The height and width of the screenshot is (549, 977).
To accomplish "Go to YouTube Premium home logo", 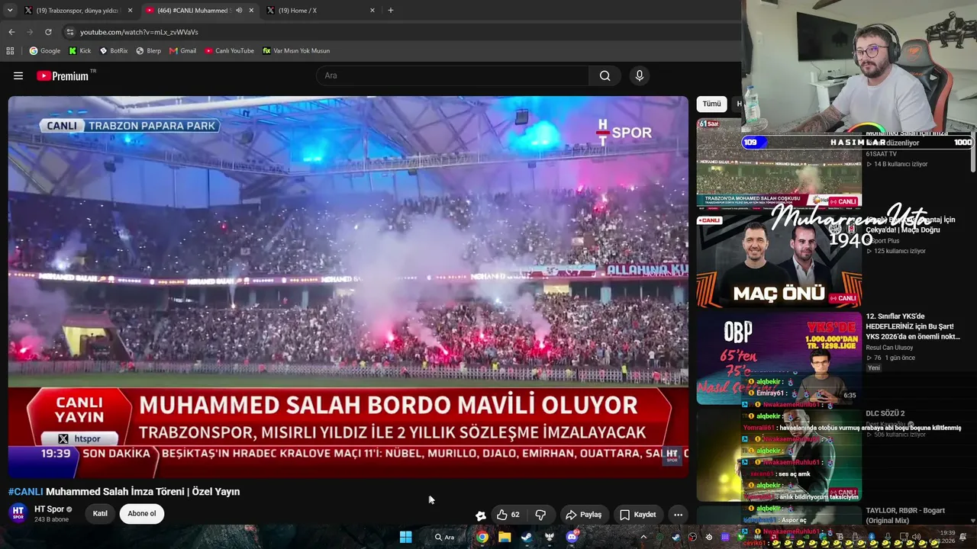I will (x=63, y=75).
